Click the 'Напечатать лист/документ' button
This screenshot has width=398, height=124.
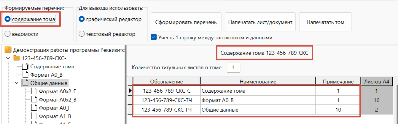coord(260,22)
